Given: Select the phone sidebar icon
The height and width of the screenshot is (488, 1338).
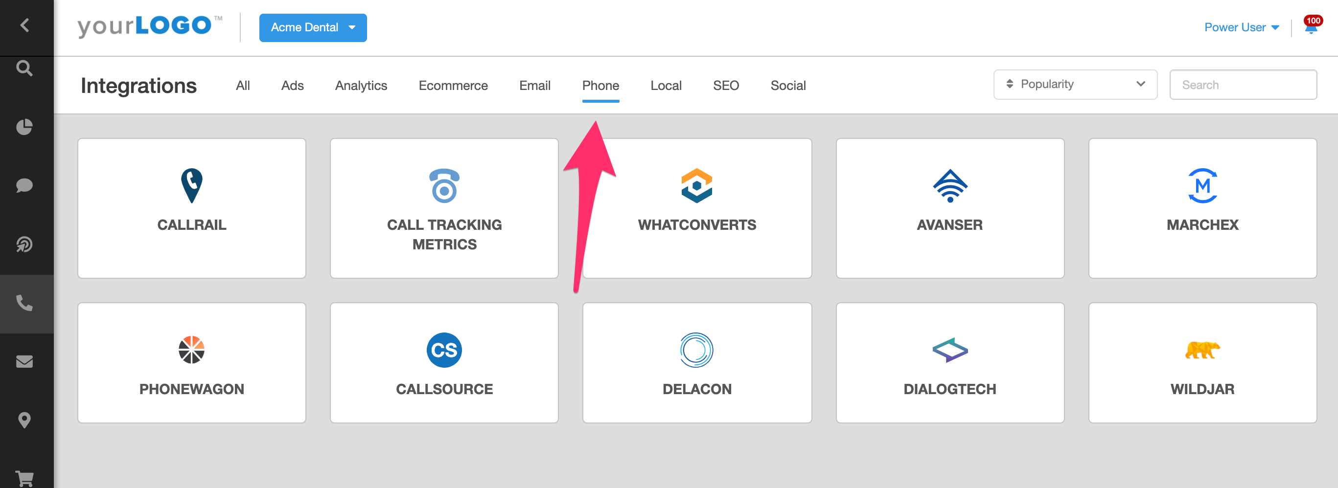Looking at the screenshot, I should coord(24,303).
